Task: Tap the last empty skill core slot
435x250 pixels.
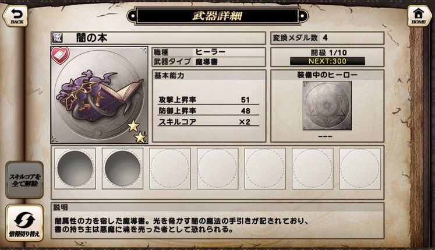Action: pyautogui.click(x=360, y=168)
